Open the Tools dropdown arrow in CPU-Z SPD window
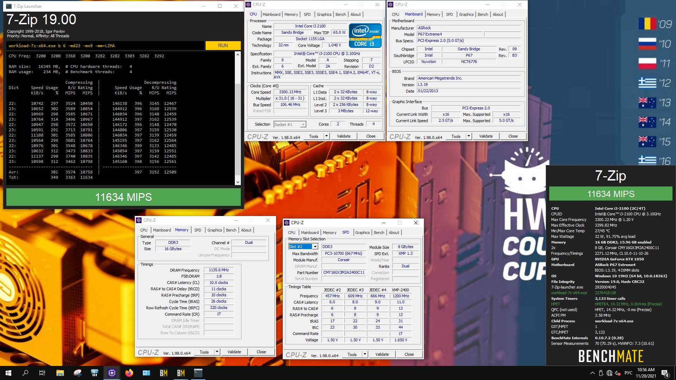The height and width of the screenshot is (380, 676). 365,354
